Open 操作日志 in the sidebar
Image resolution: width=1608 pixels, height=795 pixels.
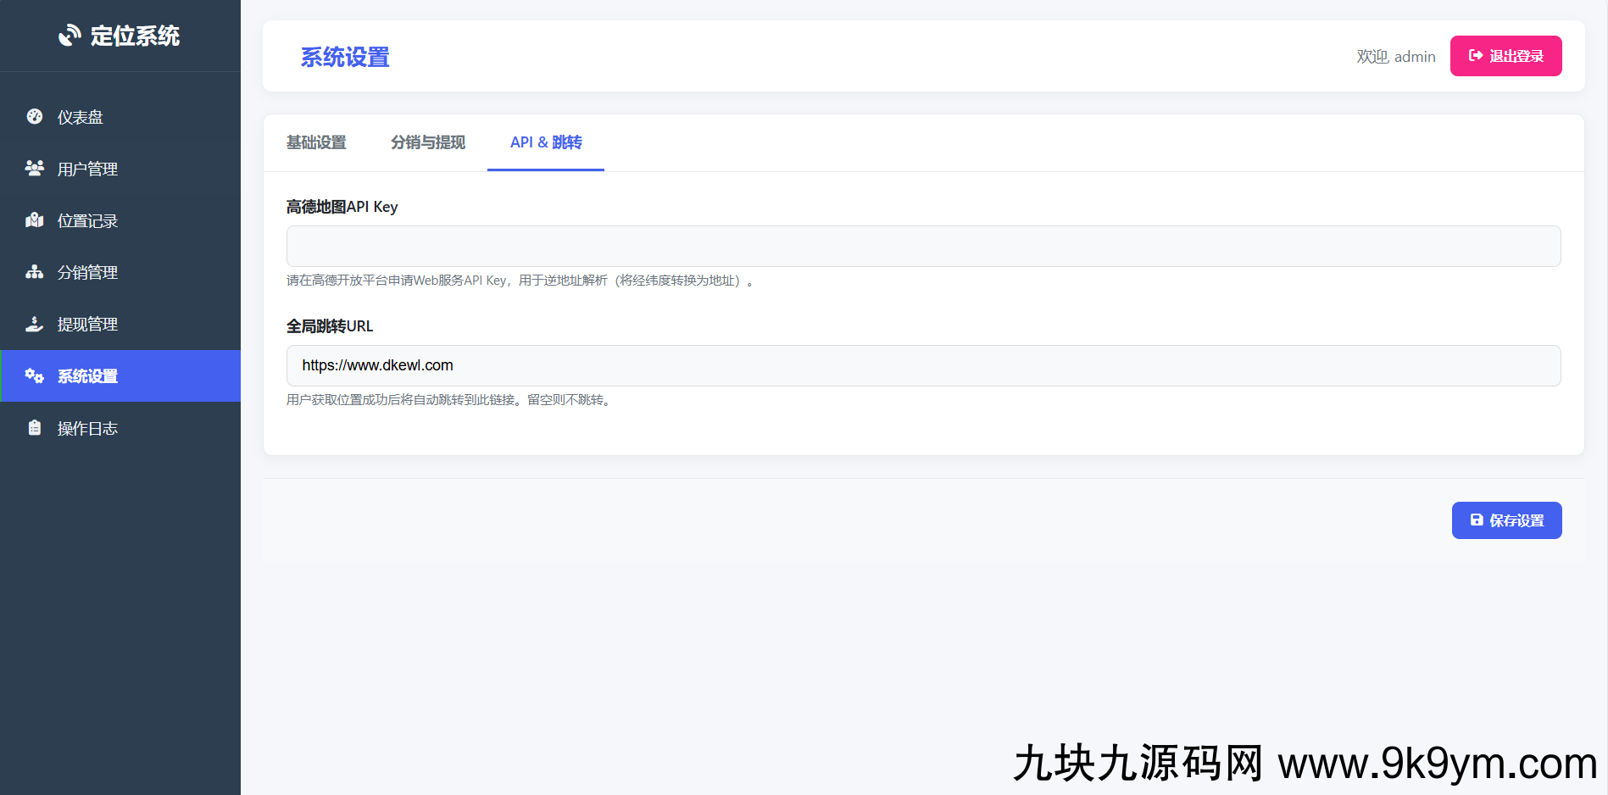click(x=87, y=428)
